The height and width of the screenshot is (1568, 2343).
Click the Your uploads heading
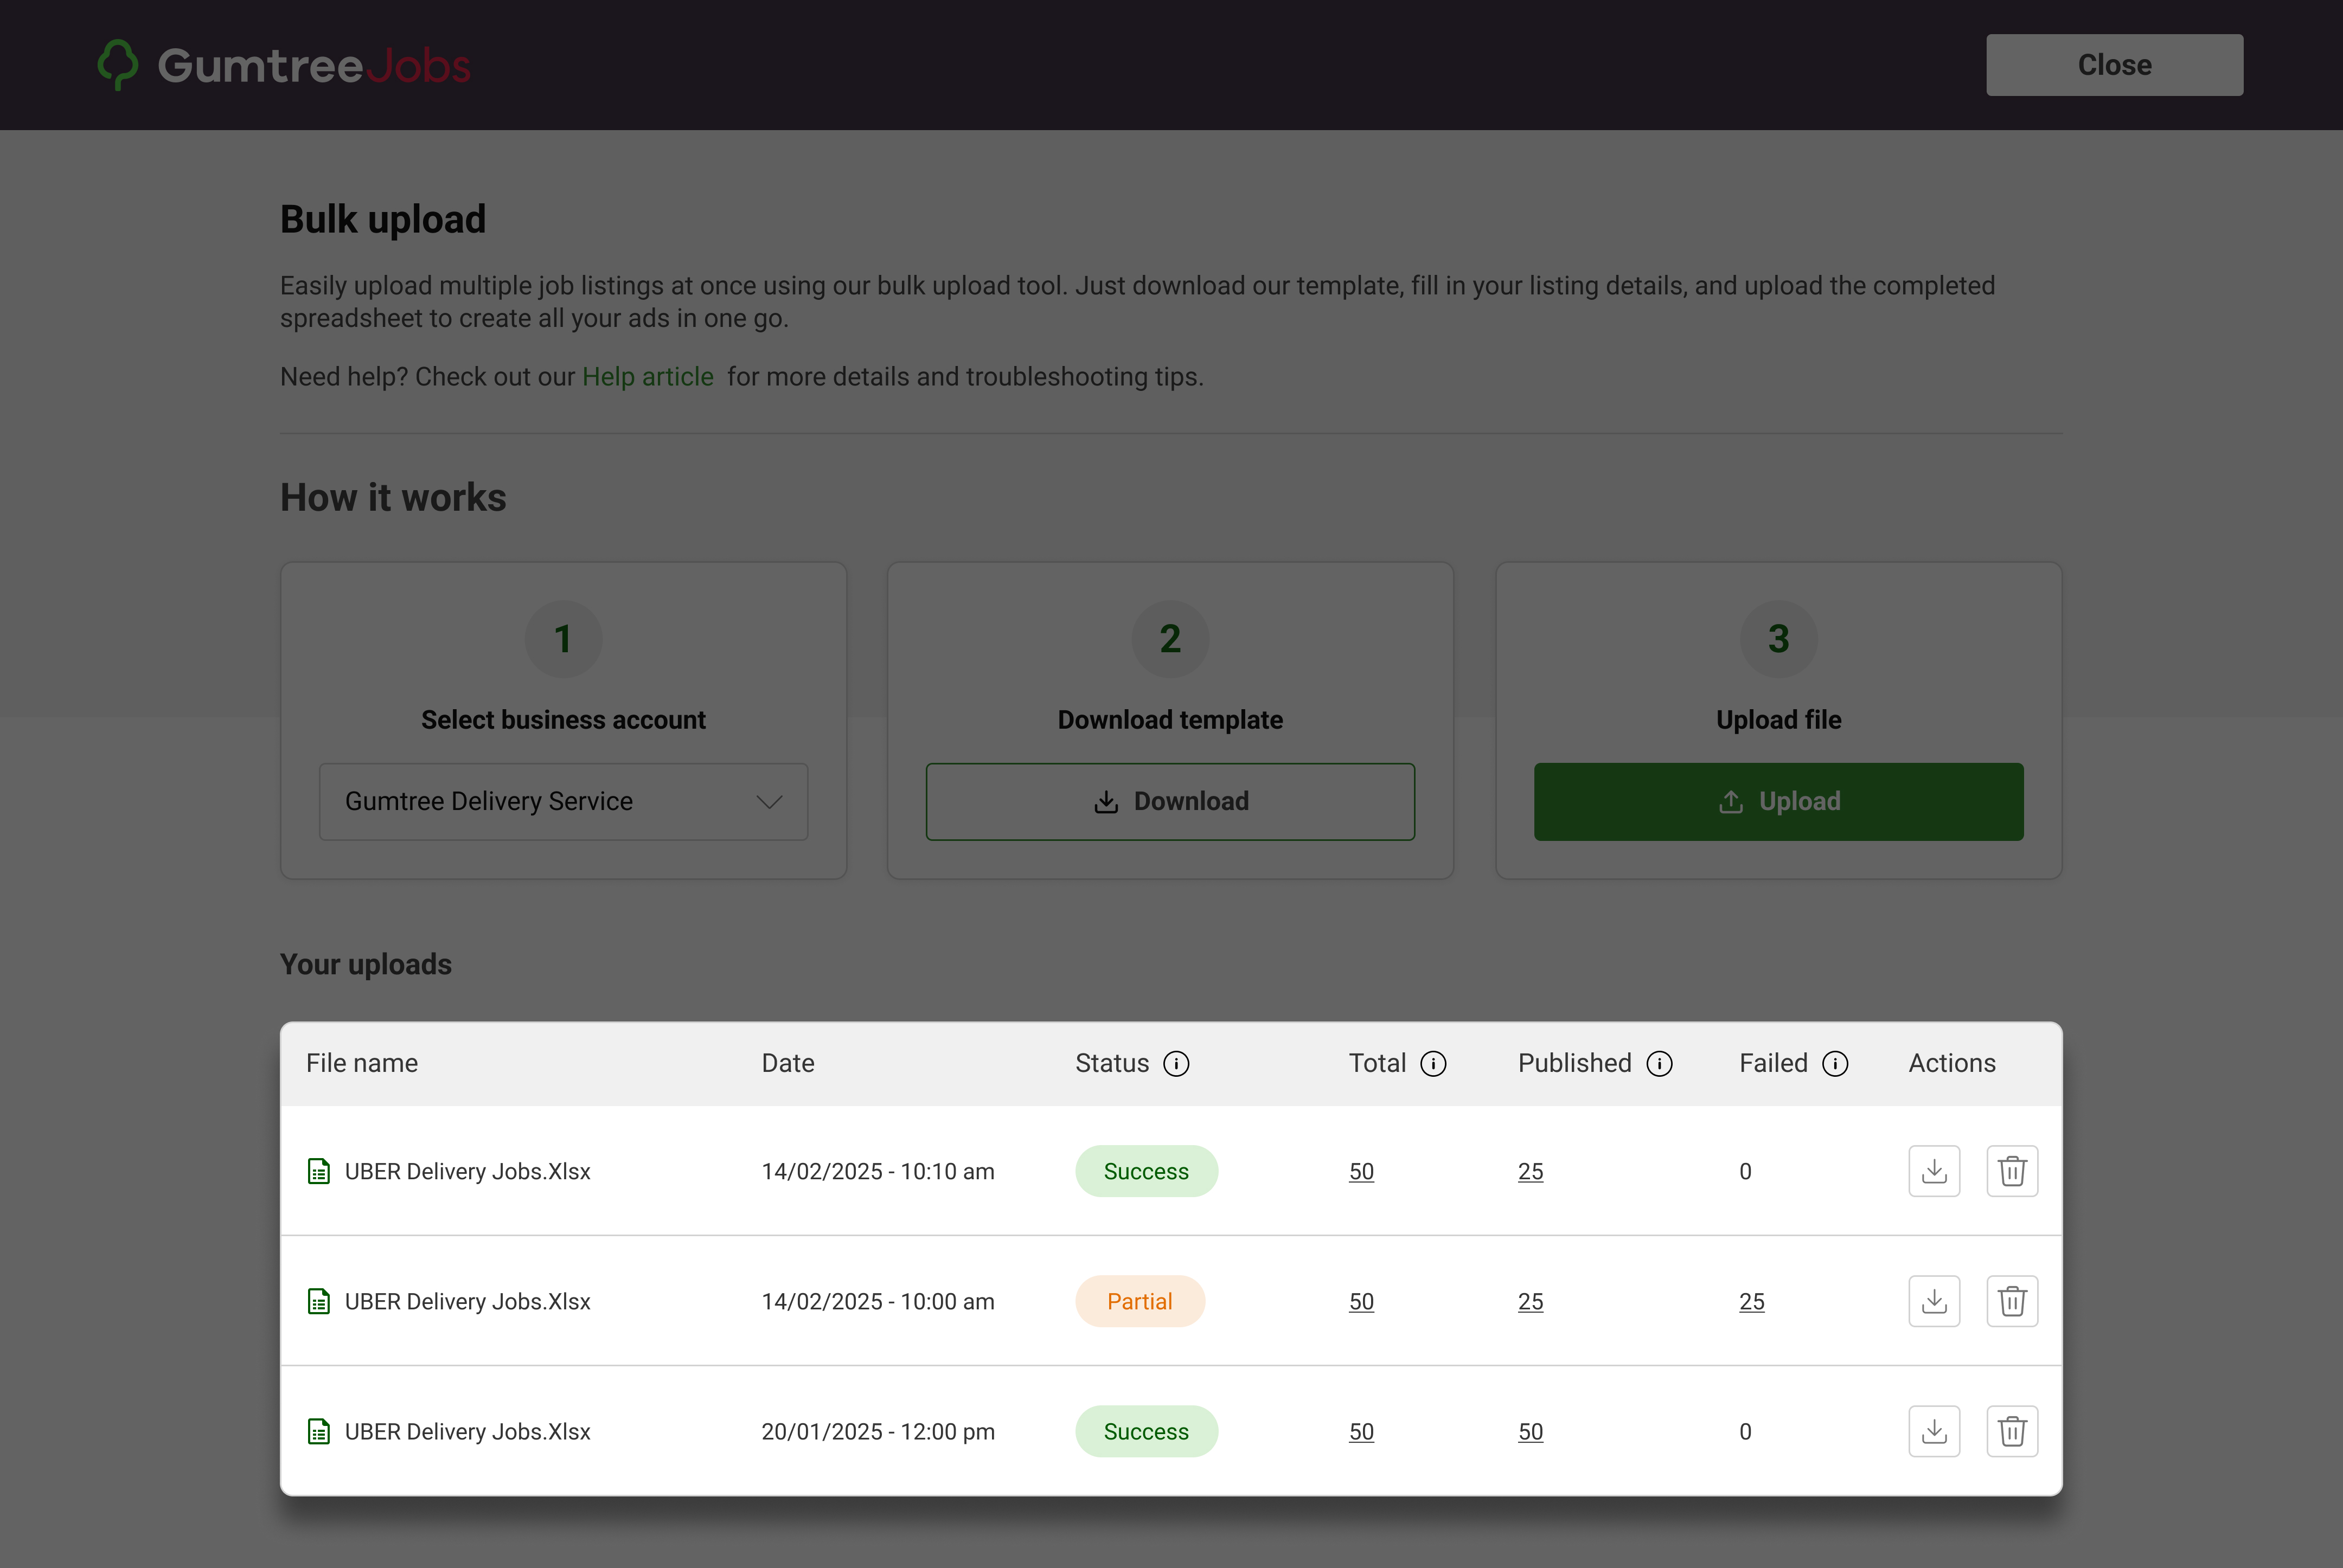tap(366, 964)
